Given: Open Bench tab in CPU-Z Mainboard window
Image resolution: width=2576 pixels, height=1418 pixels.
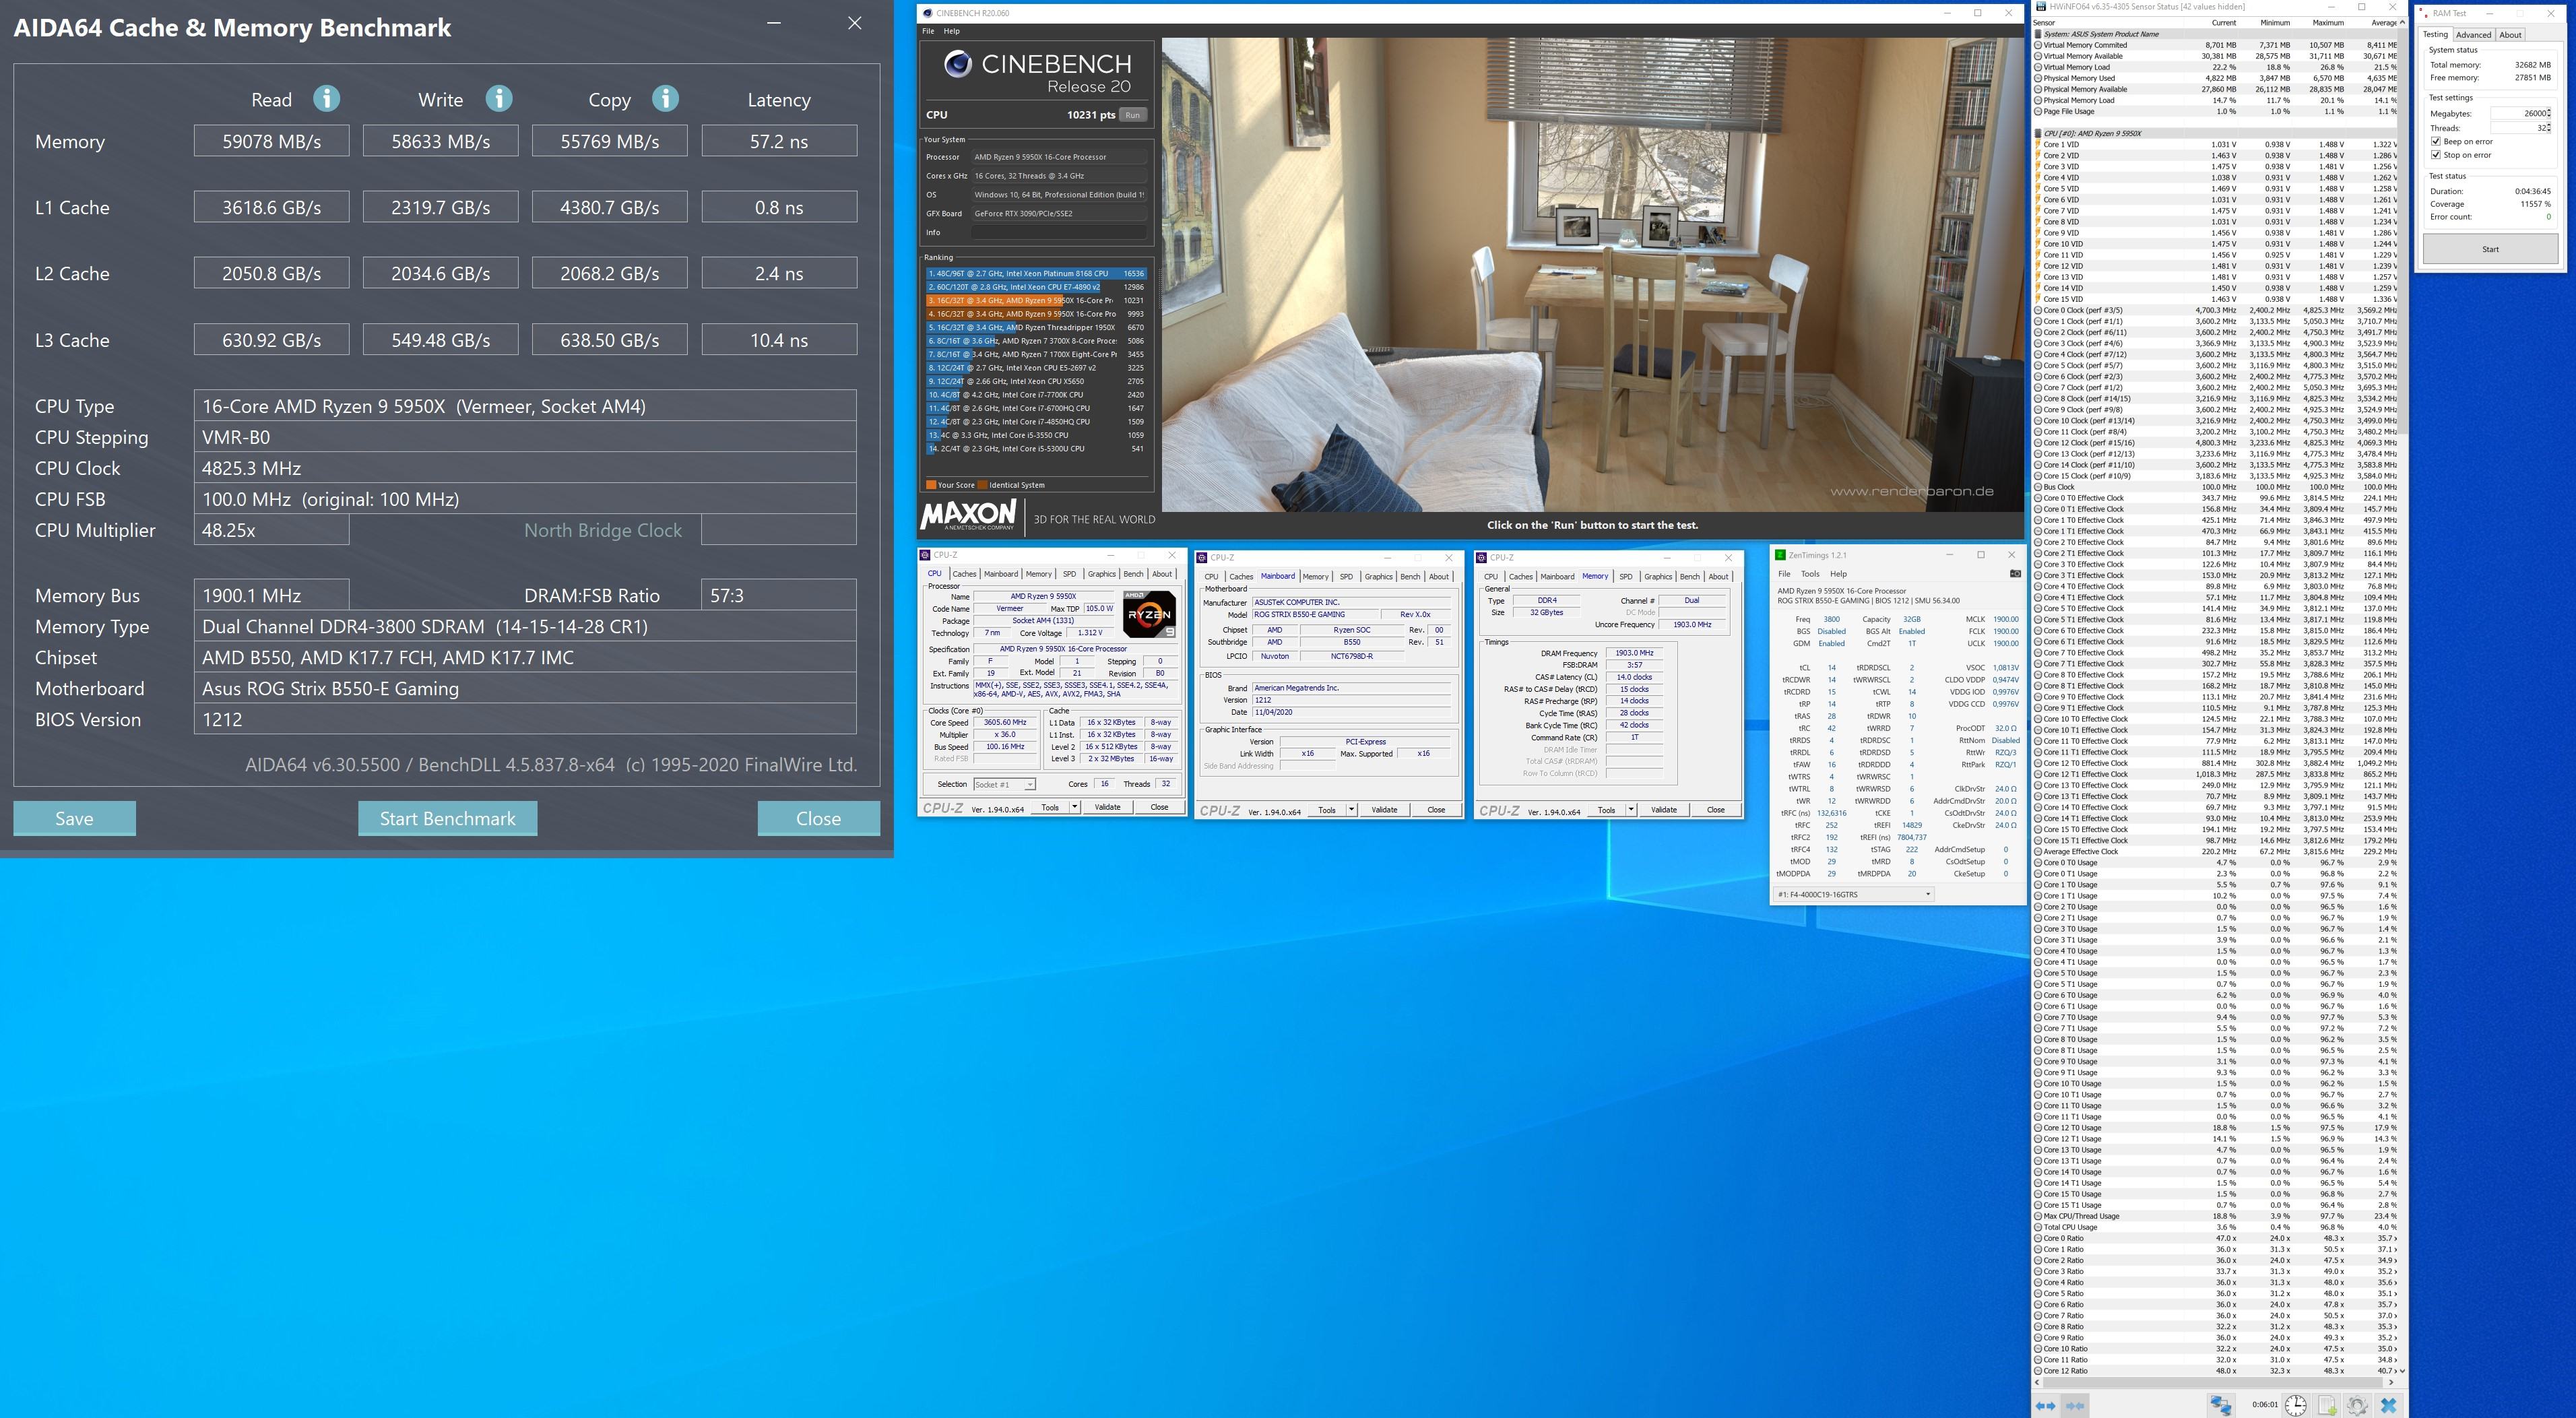Looking at the screenshot, I should pyautogui.click(x=1410, y=577).
